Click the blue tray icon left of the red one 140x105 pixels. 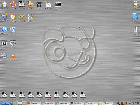tap(119, 103)
